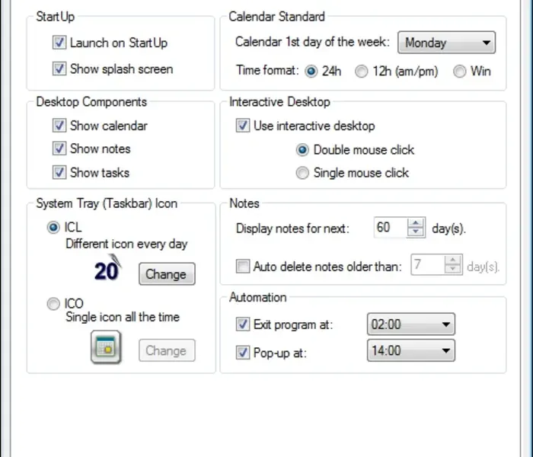Disable Show splash screen option

coord(59,69)
